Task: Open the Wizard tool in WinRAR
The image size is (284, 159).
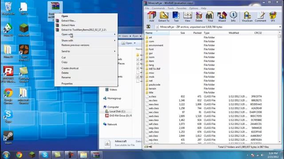Action: (222, 17)
